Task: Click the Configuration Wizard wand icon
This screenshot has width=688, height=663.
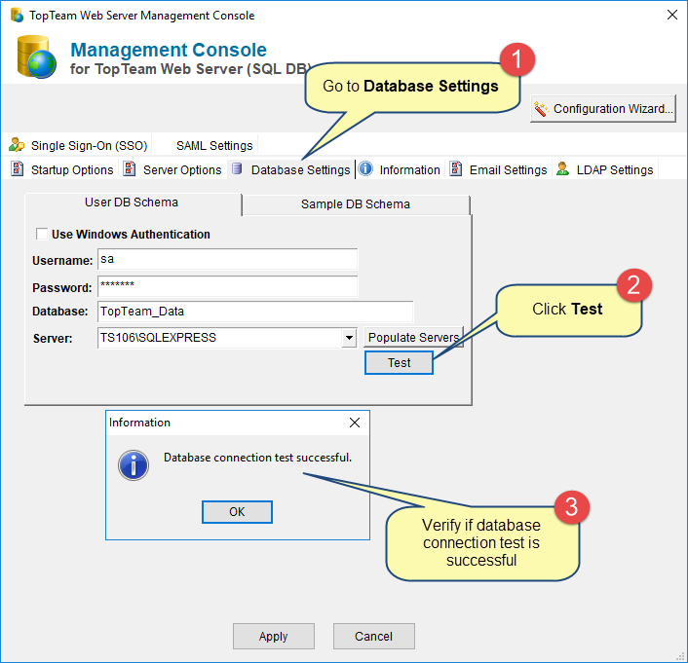Action: (541, 109)
